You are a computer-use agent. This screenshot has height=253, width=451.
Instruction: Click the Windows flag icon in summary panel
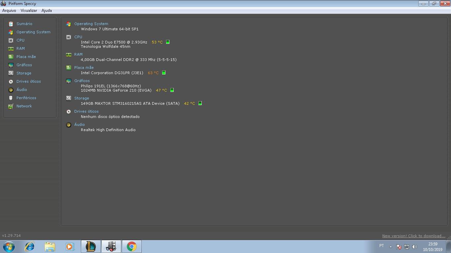[x=69, y=24]
